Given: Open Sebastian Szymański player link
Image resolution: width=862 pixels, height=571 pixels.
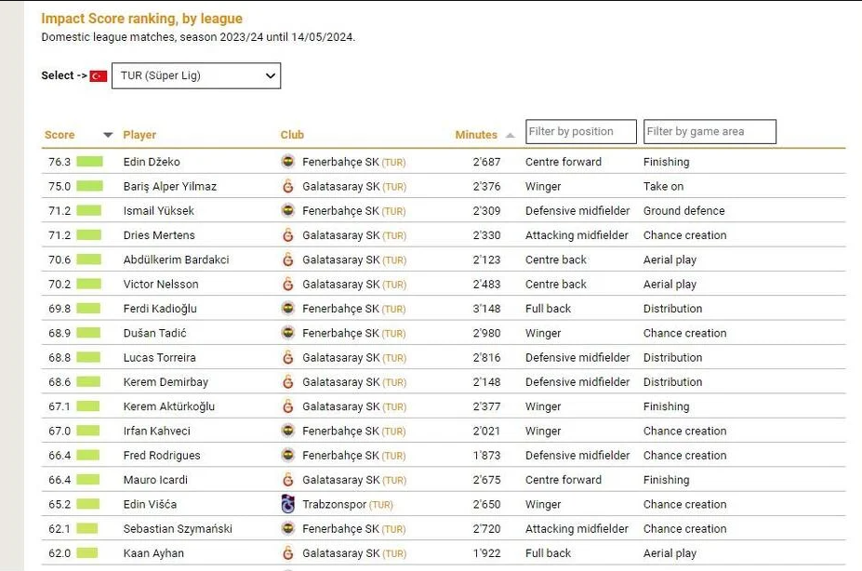Looking at the screenshot, I should coord(178,529).
